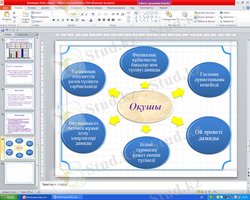Click the Undo arrow in the quick access toolbar
This screenshot has height=200, width=250.
pyautogui.click(x=7, y=30)
